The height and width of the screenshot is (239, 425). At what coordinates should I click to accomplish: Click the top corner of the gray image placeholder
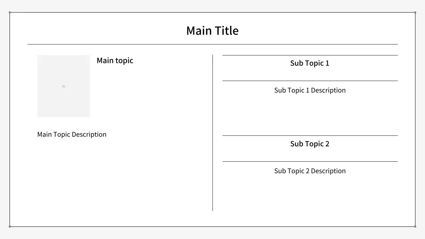(x=38, y=56)
